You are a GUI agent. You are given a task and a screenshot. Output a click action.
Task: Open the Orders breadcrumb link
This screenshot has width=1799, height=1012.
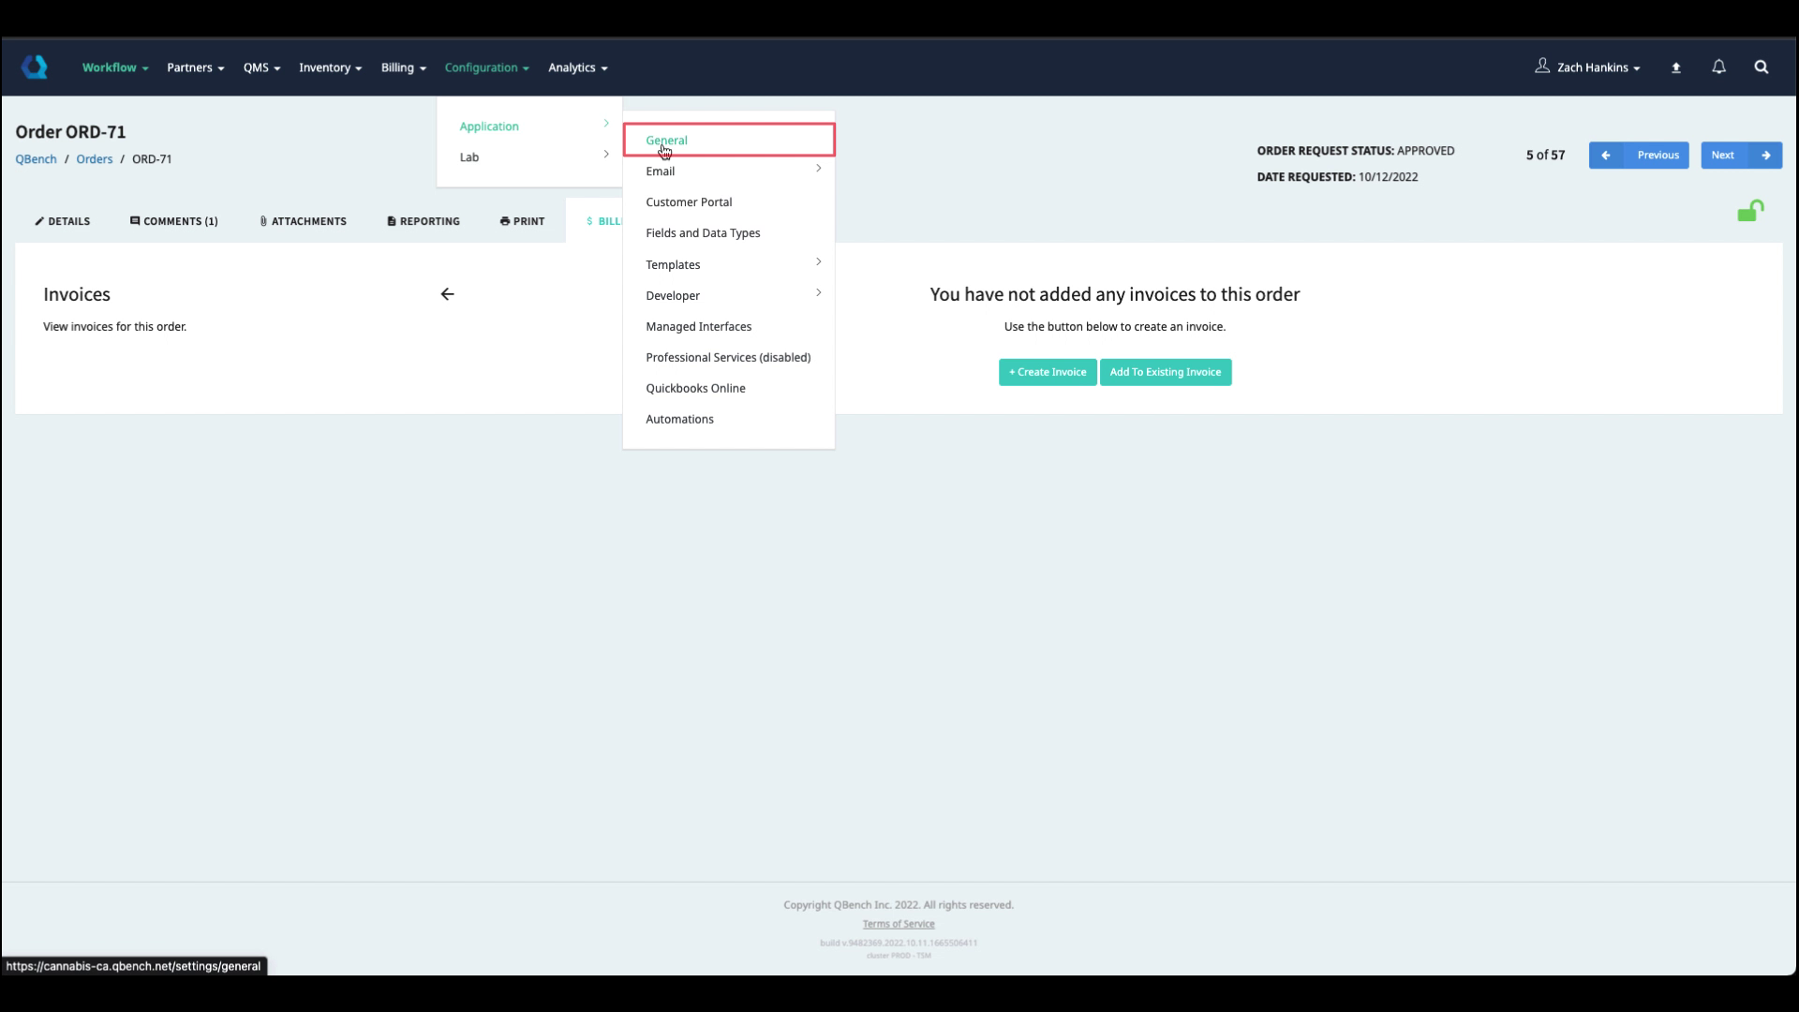point(94,159)
